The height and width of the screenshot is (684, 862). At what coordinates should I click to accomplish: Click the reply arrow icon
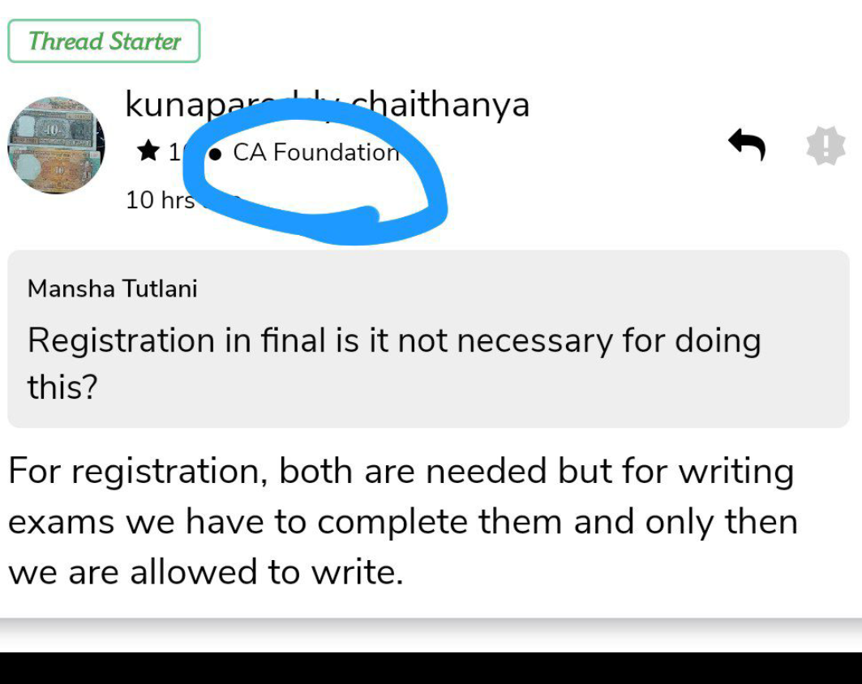point(747,146)
